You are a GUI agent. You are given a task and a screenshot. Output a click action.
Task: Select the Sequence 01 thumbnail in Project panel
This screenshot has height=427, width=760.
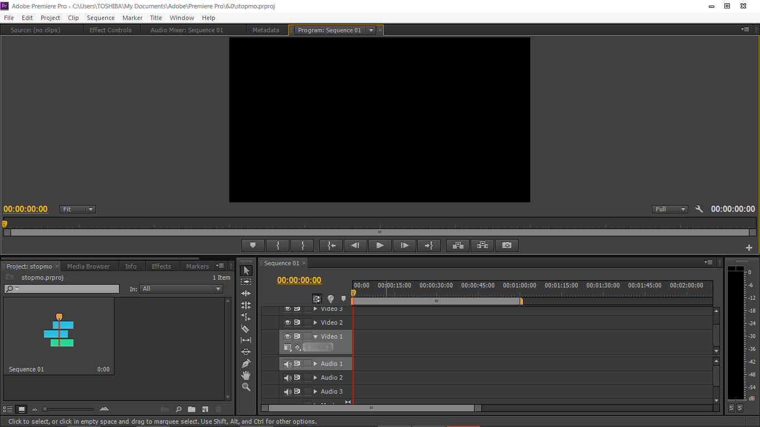(x=59, y=336)
